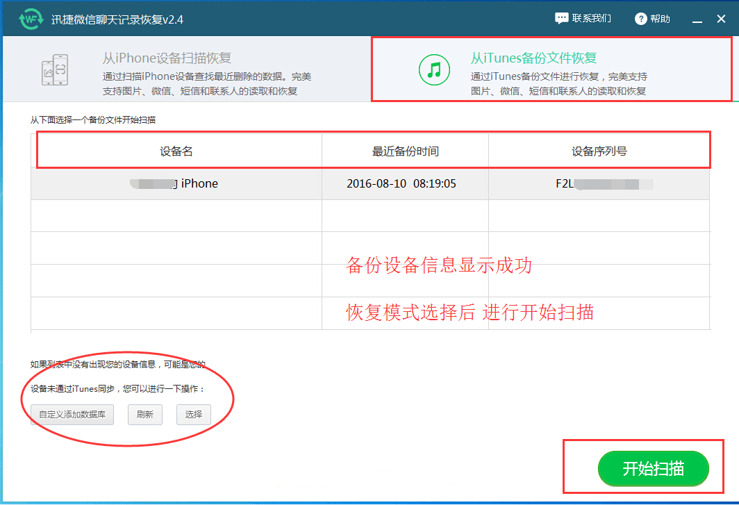Viewport: 739px width, 505px height.
Task: Click the 开始扫描 button
Action: coord(653,468)
